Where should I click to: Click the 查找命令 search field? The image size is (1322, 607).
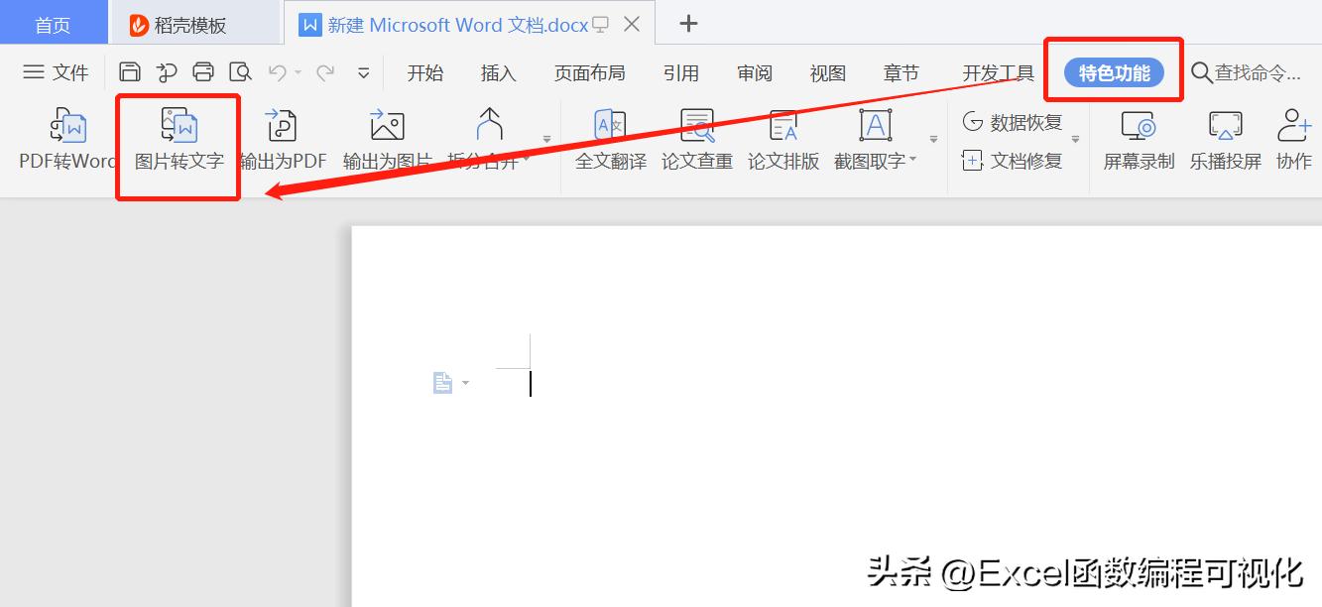pyautogui.click(x=1250, y=72)
